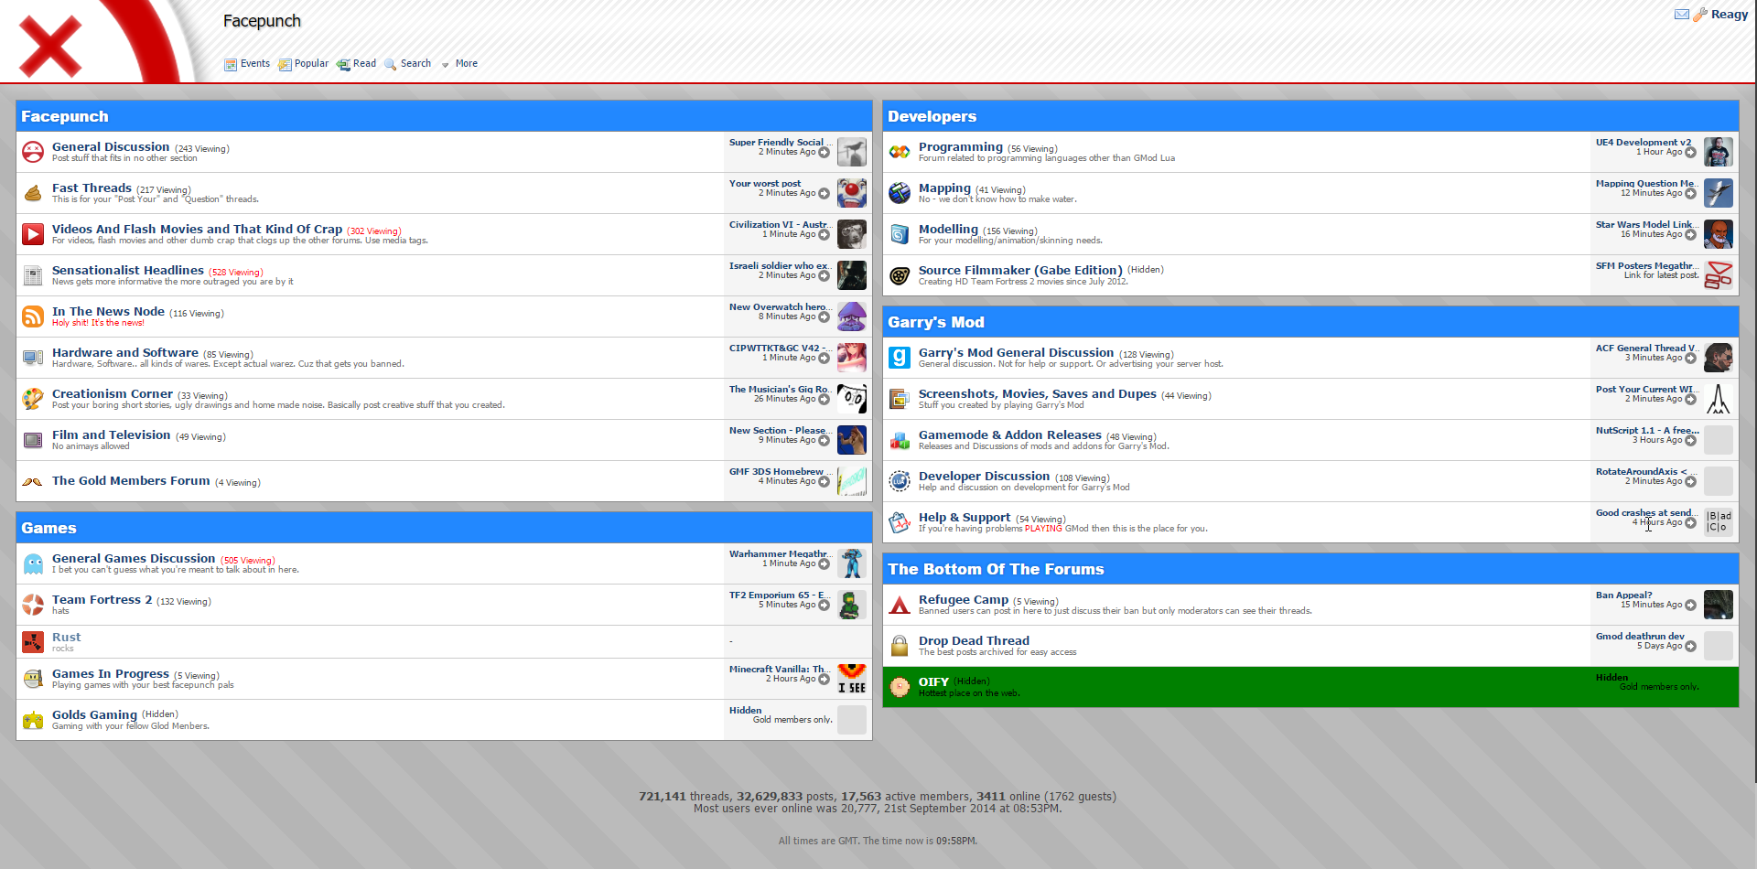Open the Facepunch site title link
Viewport: 1757px width, 869px height.
262,21
